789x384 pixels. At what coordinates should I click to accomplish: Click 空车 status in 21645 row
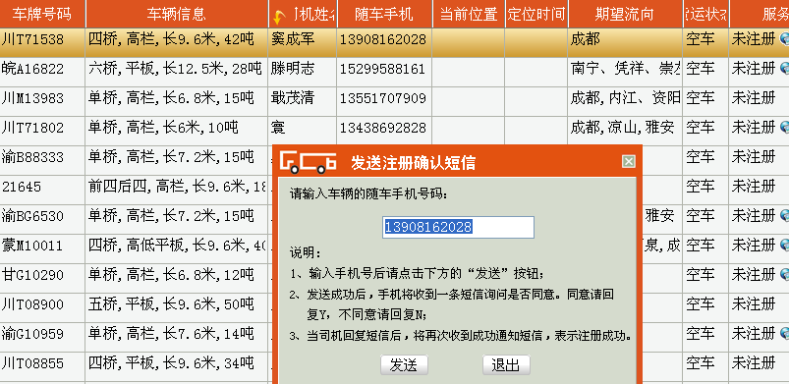pos(700,188)
